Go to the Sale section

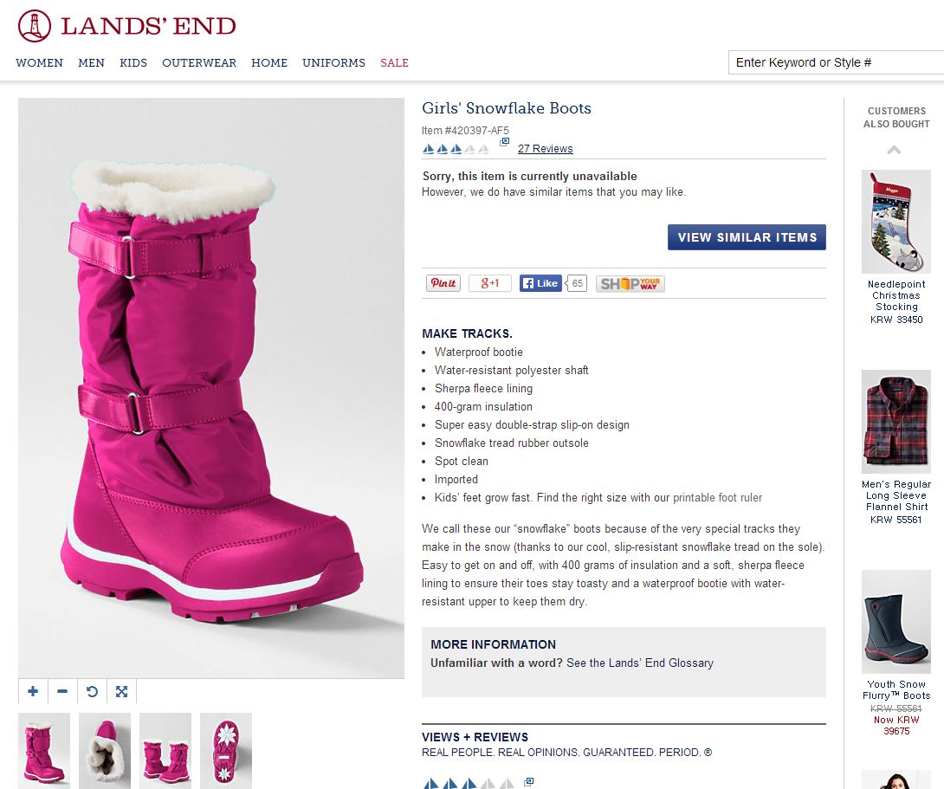coord(394,62)
